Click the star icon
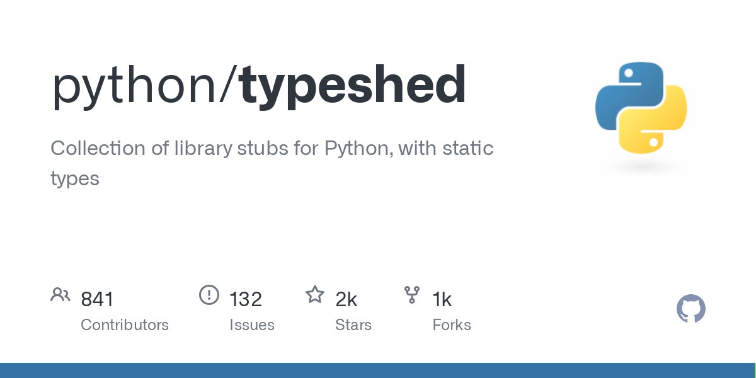Image resolution: width=756 pixels, height=378 pixels. pos(315,294)
